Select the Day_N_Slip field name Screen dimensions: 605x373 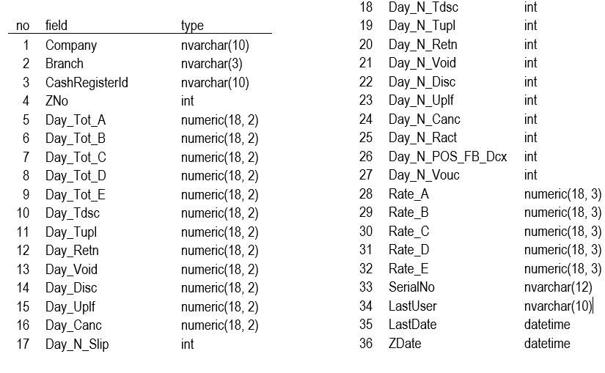tap(77, 344)
